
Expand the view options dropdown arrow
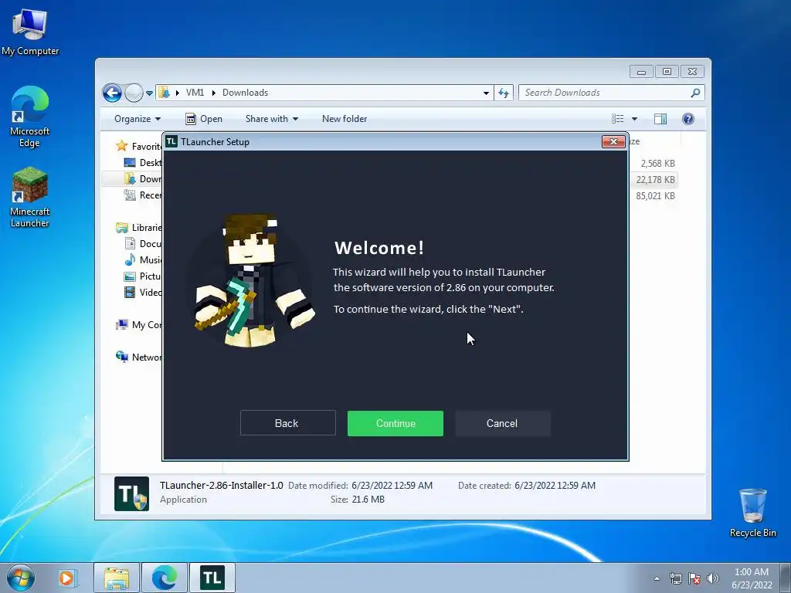tap(635, 119)
